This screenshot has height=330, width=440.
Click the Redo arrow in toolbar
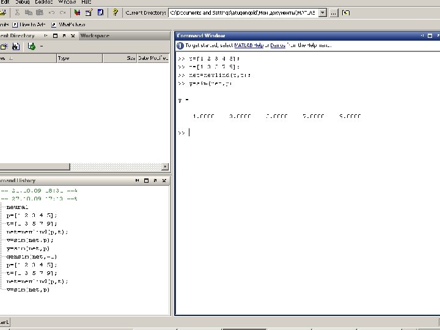click(x=62, y=13)
